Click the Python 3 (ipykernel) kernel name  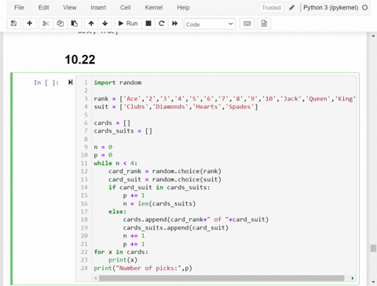[331, 8]
